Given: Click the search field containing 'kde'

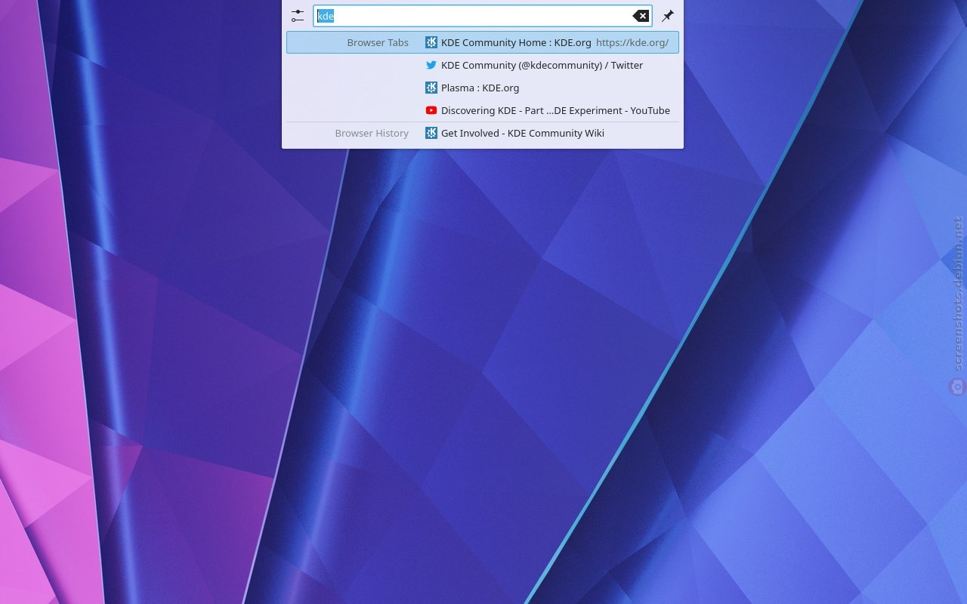Looking at the screenshot, I should tap(483, 16).
